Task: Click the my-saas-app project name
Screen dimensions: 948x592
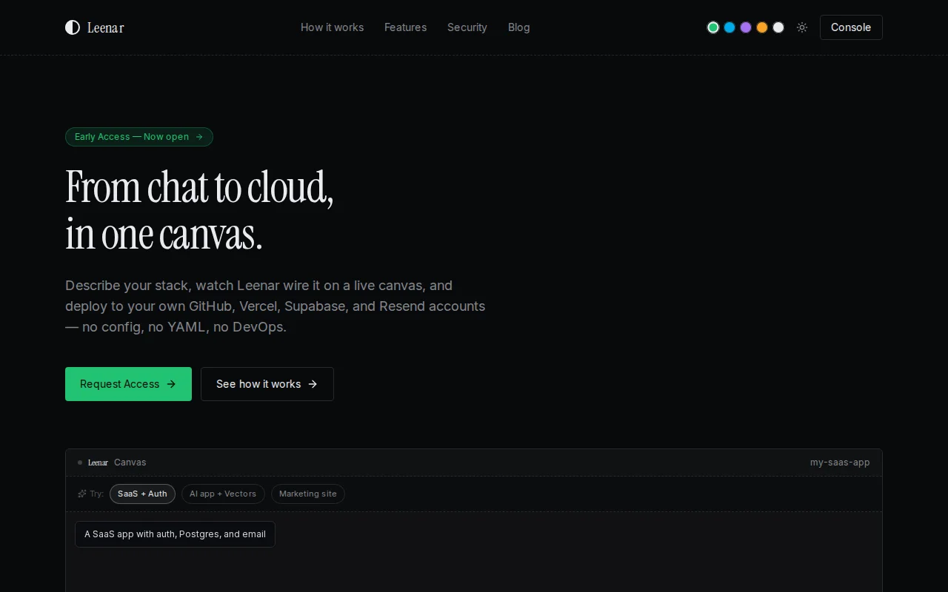Action: pos(840,462)
